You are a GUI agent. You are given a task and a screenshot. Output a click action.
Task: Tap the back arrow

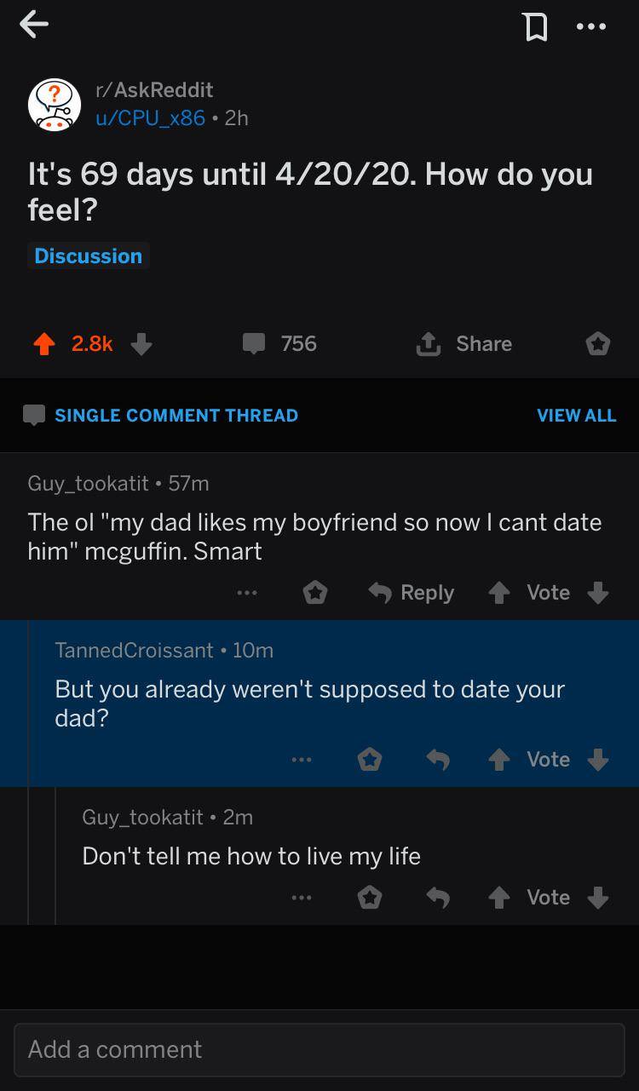pos(34,26)
